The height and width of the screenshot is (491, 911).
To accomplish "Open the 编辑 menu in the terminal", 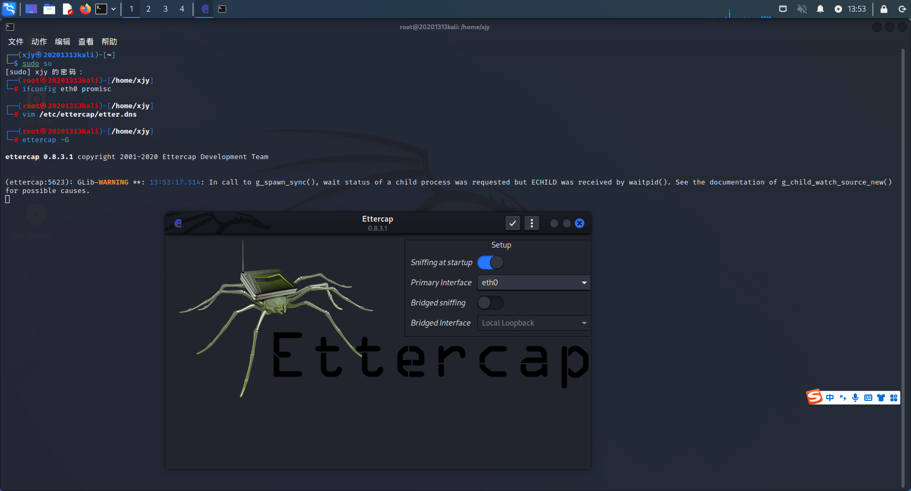I will point(63,42).
